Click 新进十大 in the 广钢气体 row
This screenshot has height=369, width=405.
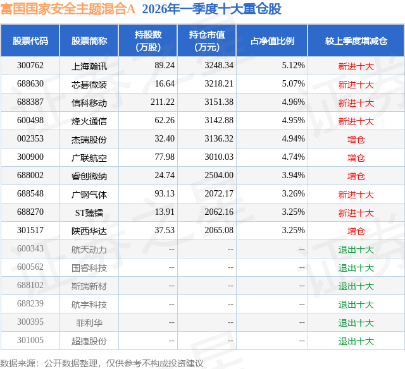[x=356, y=195]
